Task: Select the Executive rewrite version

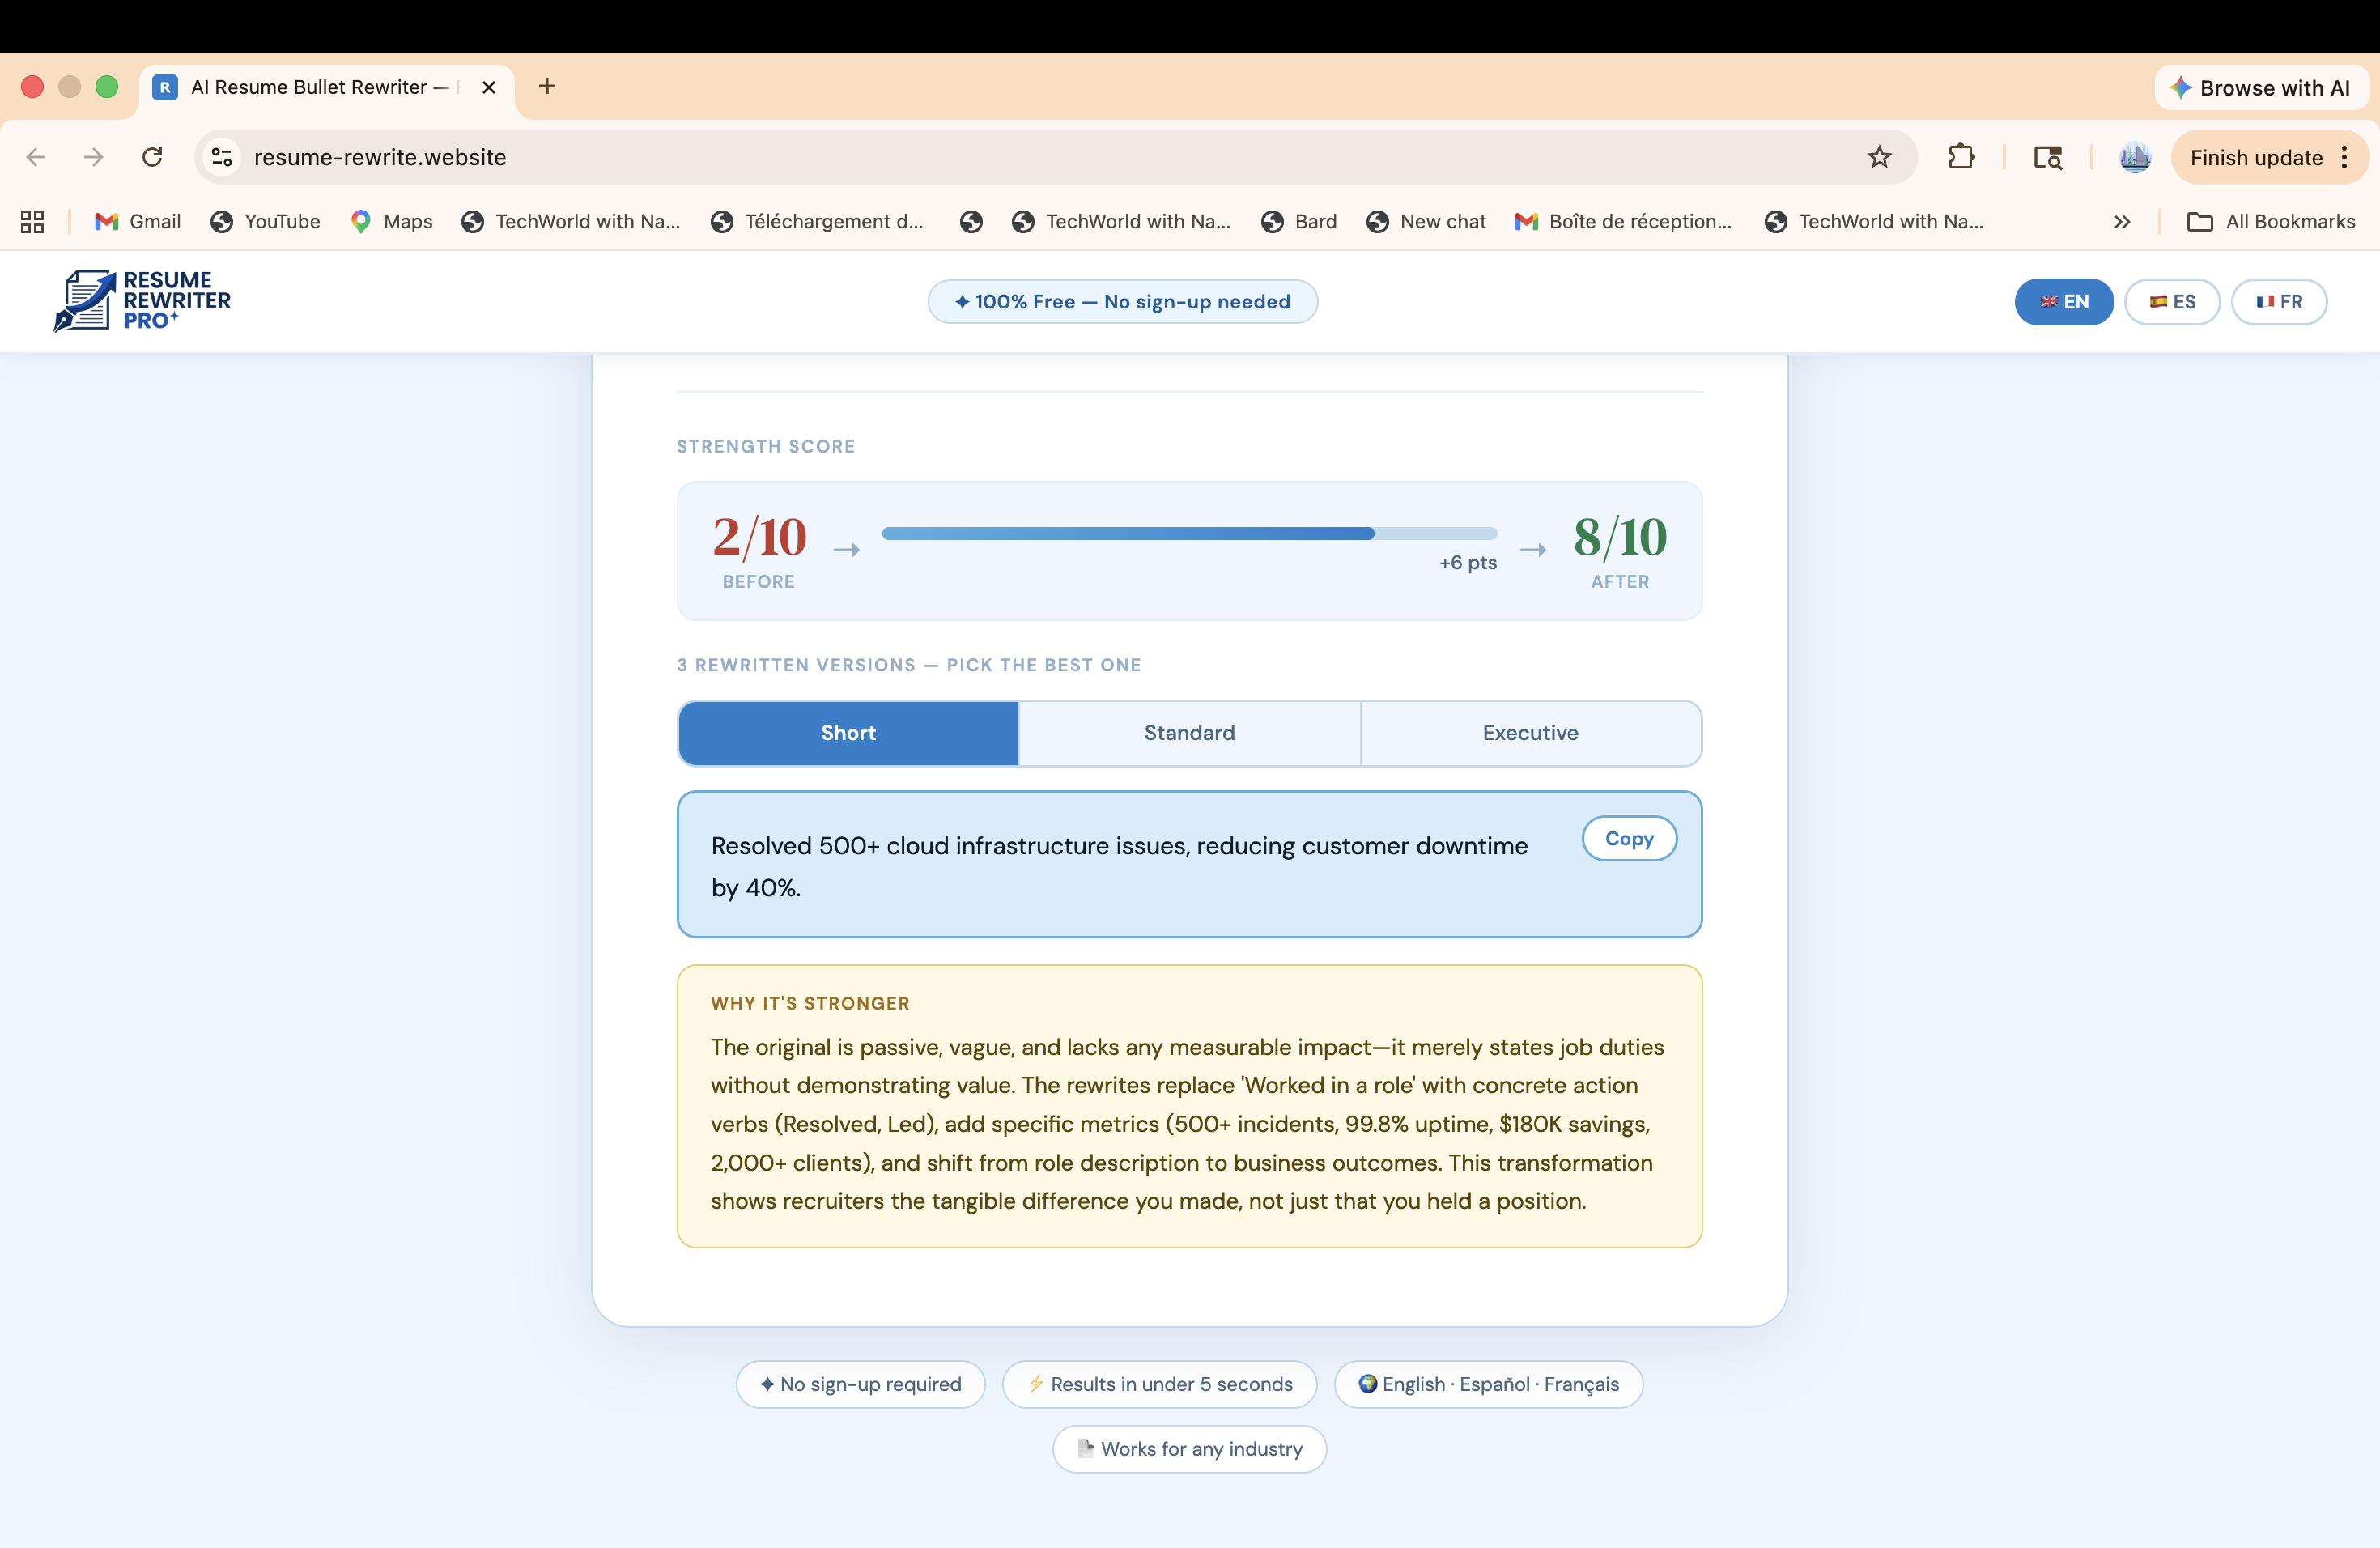Action: pyautogui.click(x=1530, y=732)
